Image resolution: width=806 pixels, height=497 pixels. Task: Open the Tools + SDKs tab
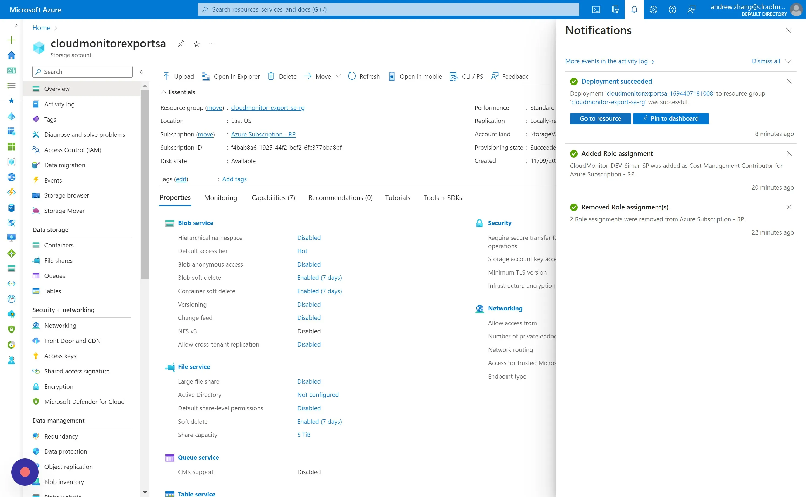(443, 198)
